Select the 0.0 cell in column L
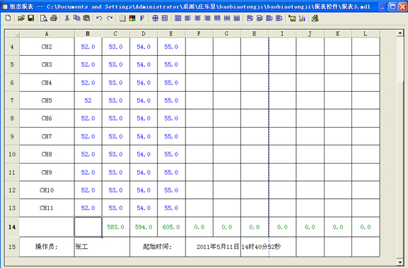408x268 pixels. point(366,227)
